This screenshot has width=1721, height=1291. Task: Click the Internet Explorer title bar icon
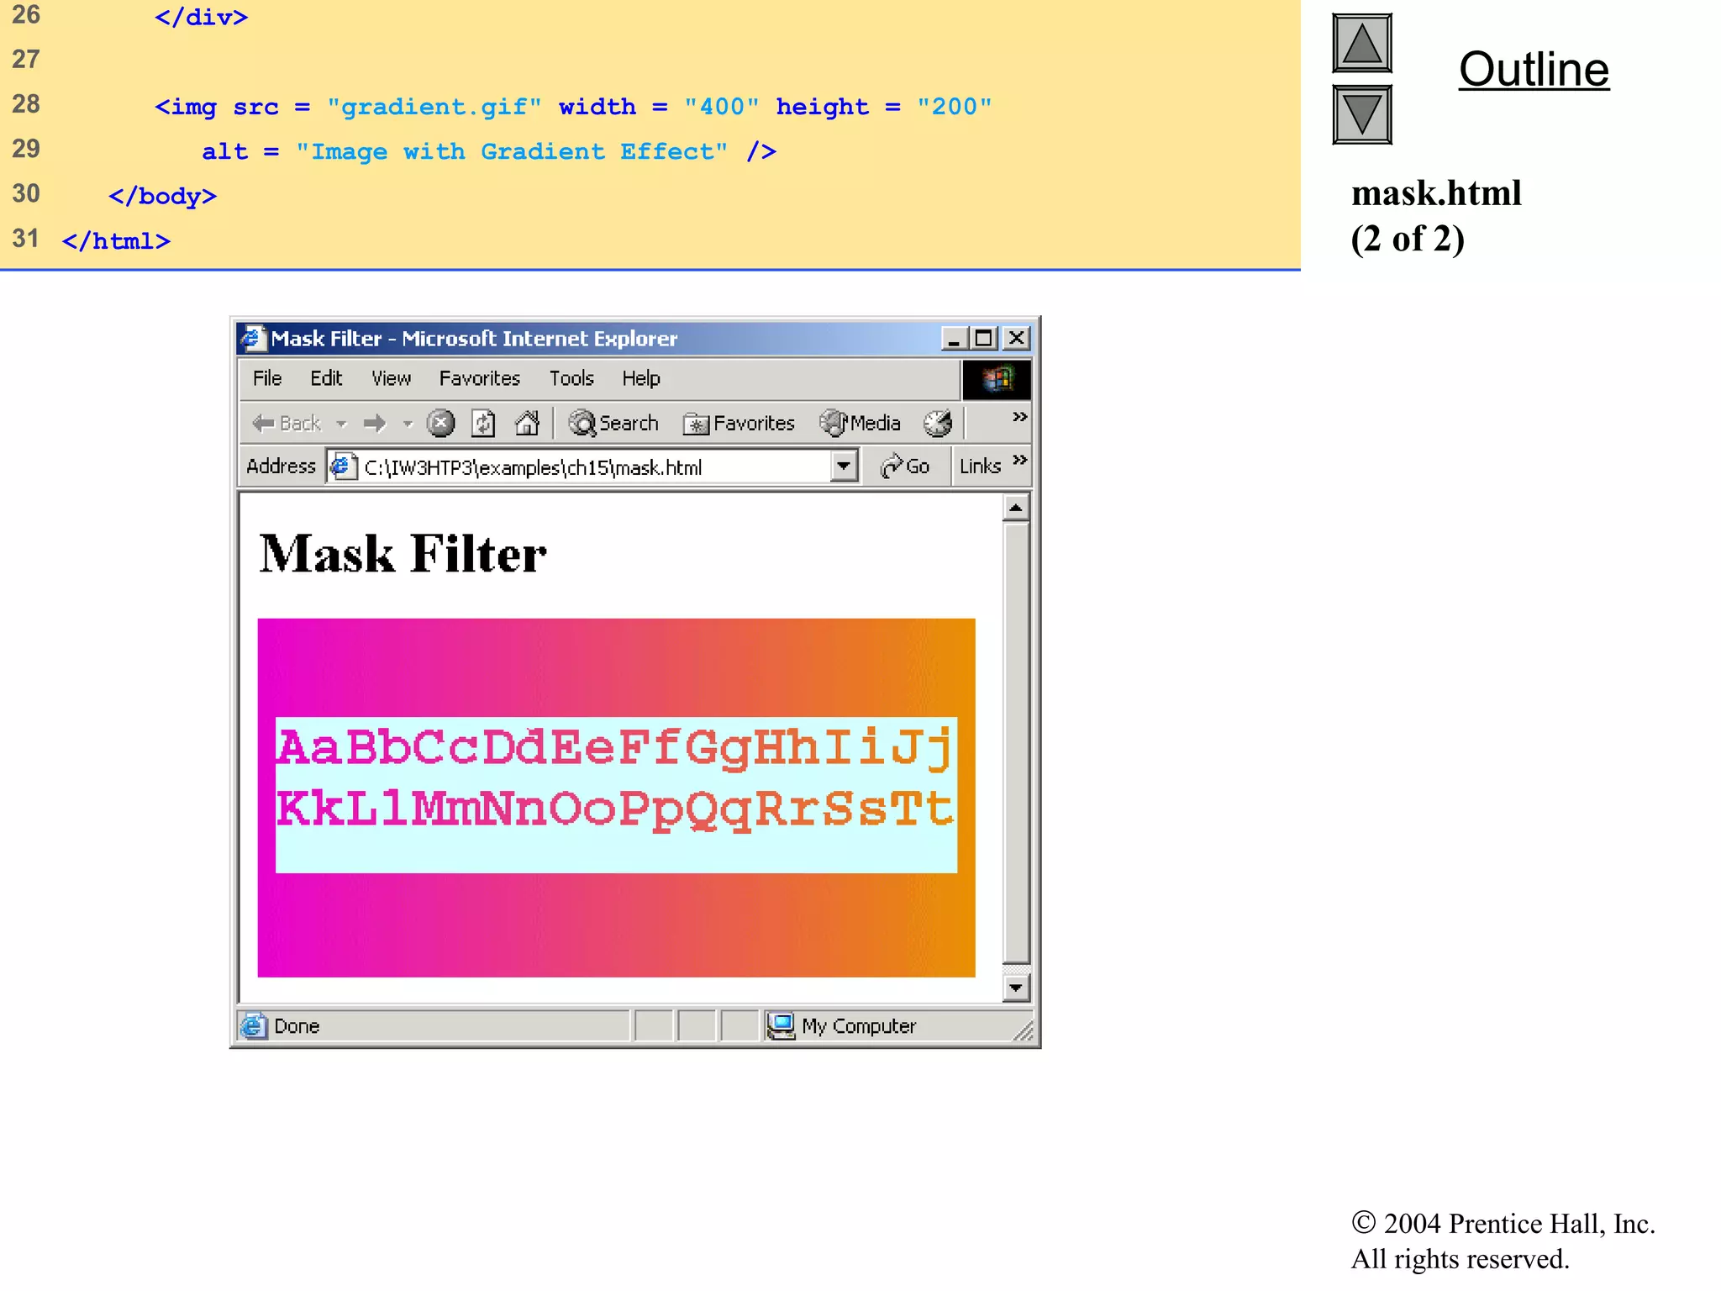point(252,339)
